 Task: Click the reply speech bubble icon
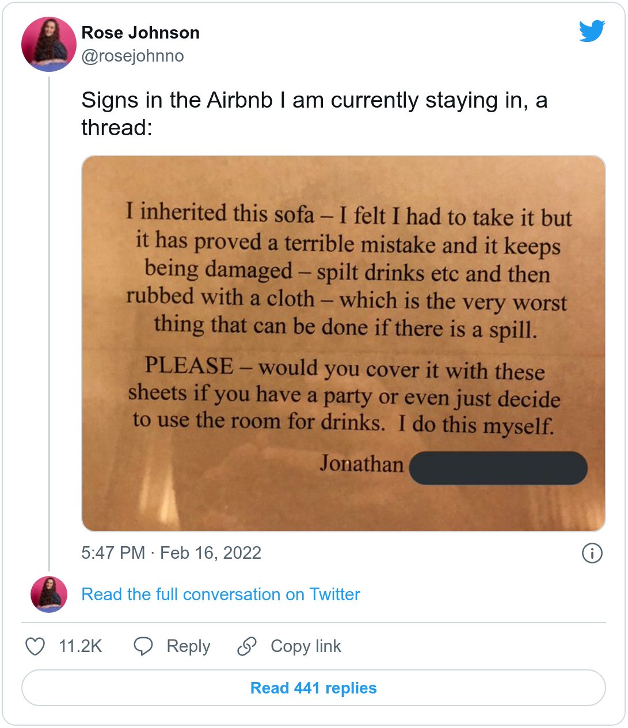[143, 646]
